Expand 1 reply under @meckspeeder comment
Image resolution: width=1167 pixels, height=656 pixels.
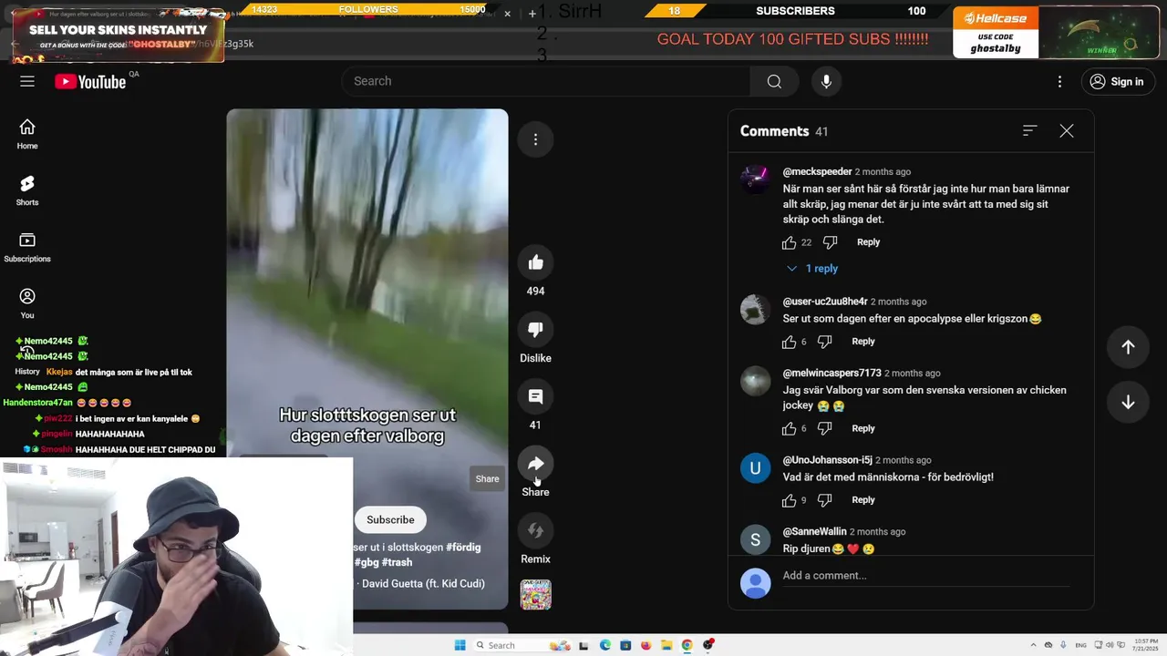tap(812, 268)
